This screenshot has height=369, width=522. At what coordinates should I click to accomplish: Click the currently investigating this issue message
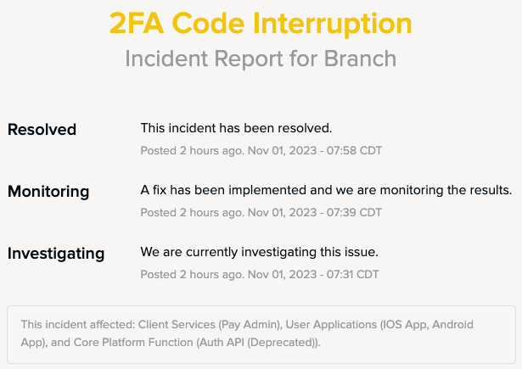click(260, 252)
